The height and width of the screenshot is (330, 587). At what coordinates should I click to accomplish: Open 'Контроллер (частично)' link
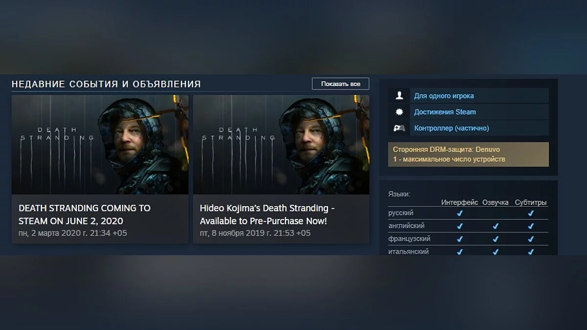pyautogui.click(x=452, y=128)
